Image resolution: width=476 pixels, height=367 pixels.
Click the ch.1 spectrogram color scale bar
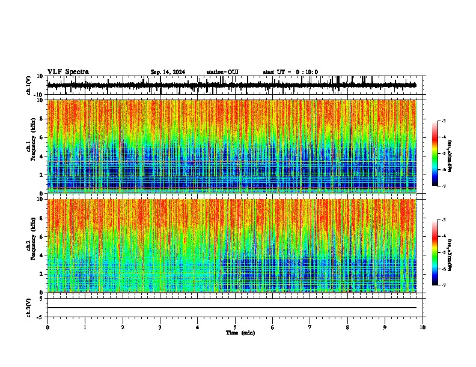pos(435,154)
